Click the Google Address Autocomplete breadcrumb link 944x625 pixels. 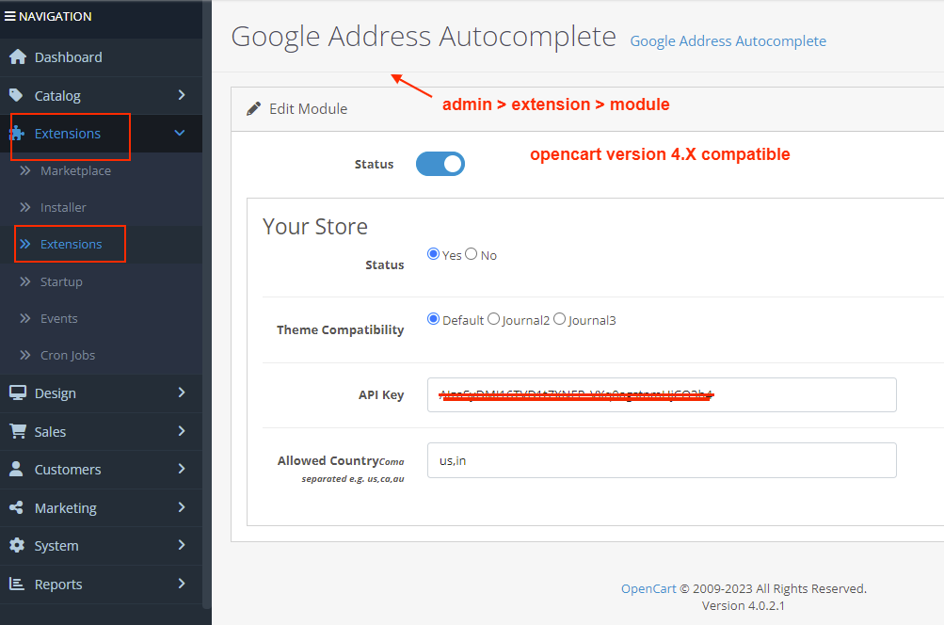pos(728,41)
